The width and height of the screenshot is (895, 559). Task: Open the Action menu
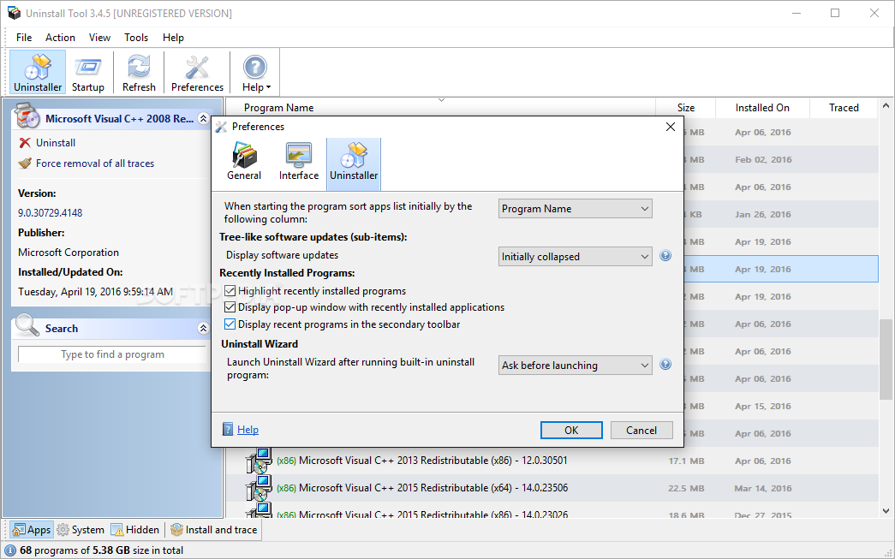[x=60, y=38]
